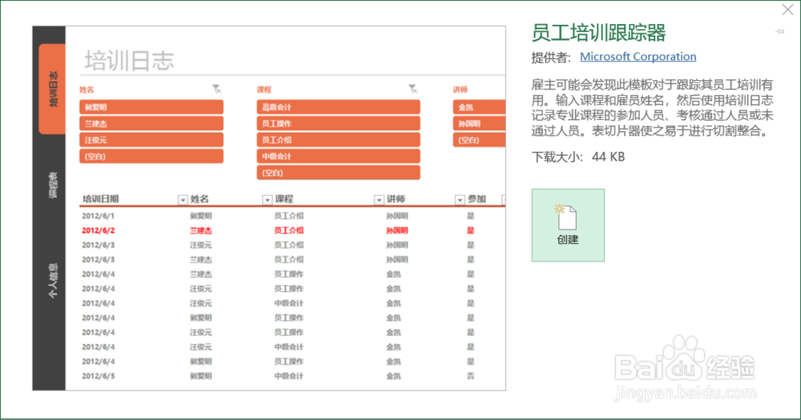
Task: Select 兰建杰 in the 姓名 slicer
Action: (x=151, y=123)
